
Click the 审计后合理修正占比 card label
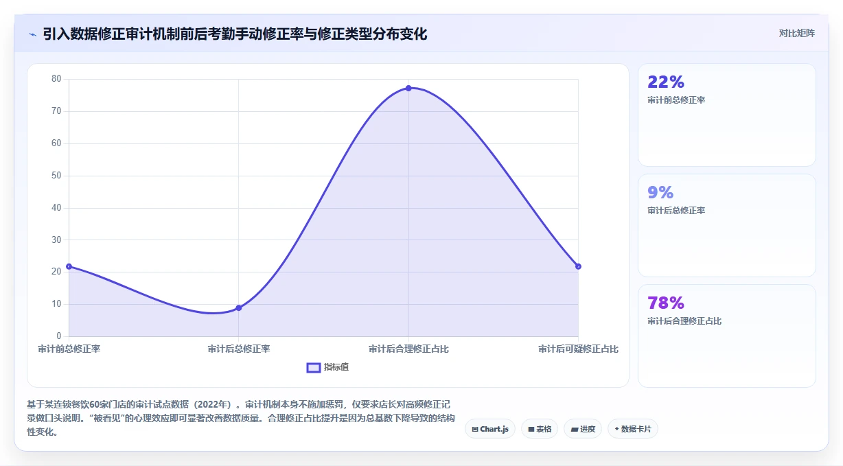(x=684, y=321)
